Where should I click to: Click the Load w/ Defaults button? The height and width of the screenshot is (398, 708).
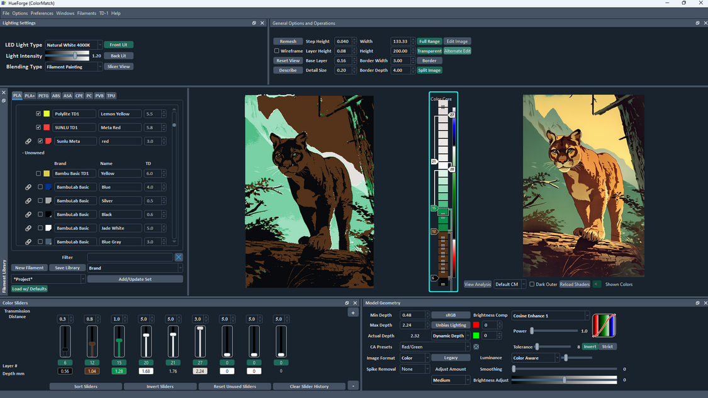pos(29,288)
